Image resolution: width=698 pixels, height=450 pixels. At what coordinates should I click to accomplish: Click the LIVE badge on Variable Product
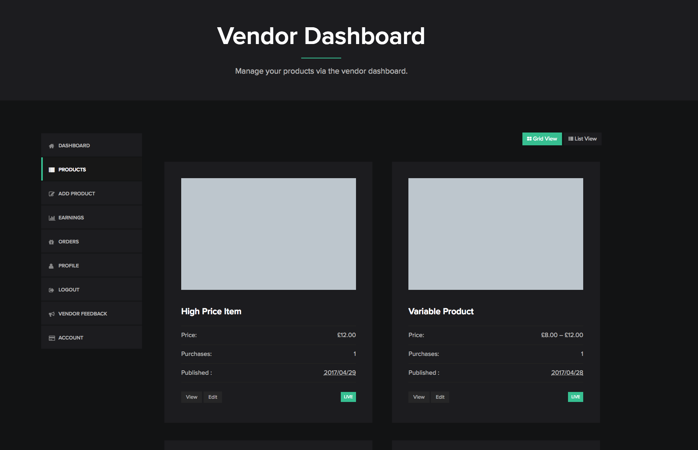coord(576,397)
